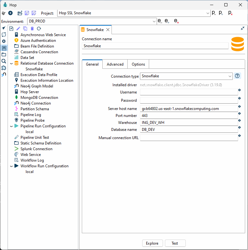Open the Connection type dropdown
Image resolution: width=248 pixels, height=250 pixels.
230,76
